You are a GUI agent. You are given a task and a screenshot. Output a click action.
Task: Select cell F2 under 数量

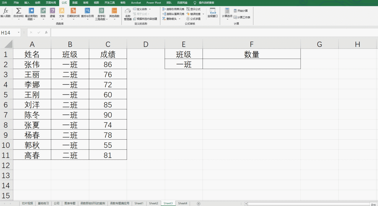coord(252,64)
